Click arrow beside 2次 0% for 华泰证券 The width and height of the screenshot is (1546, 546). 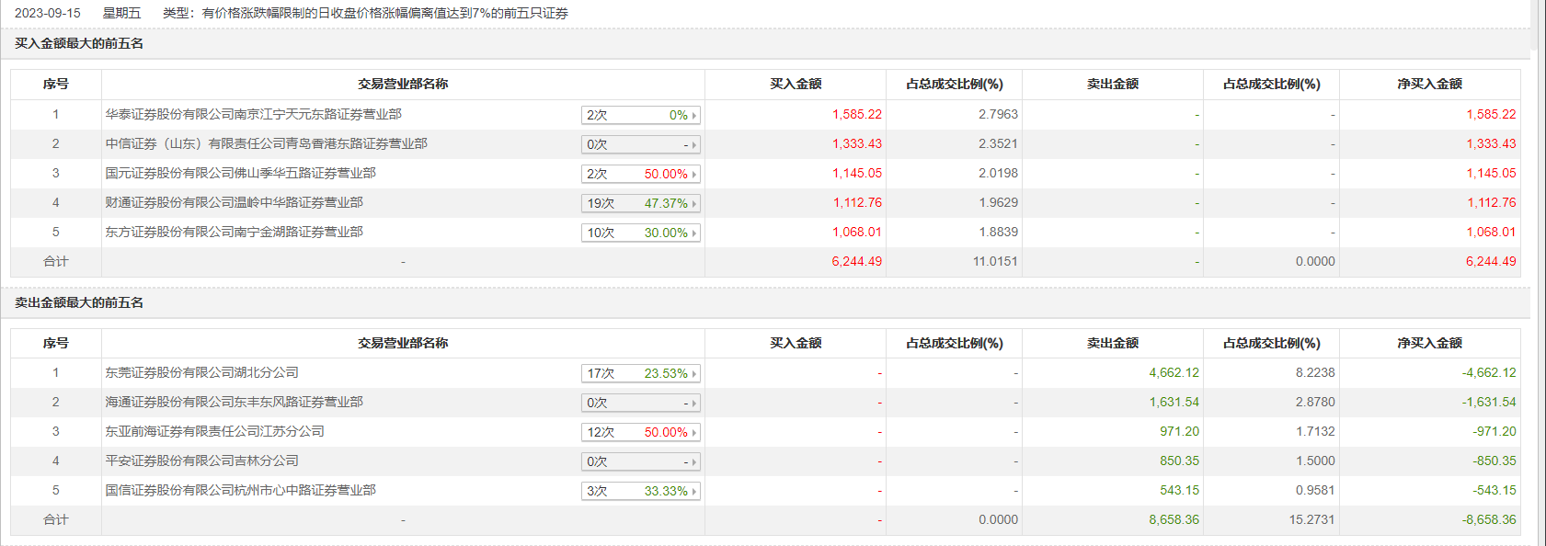(693, 115)
